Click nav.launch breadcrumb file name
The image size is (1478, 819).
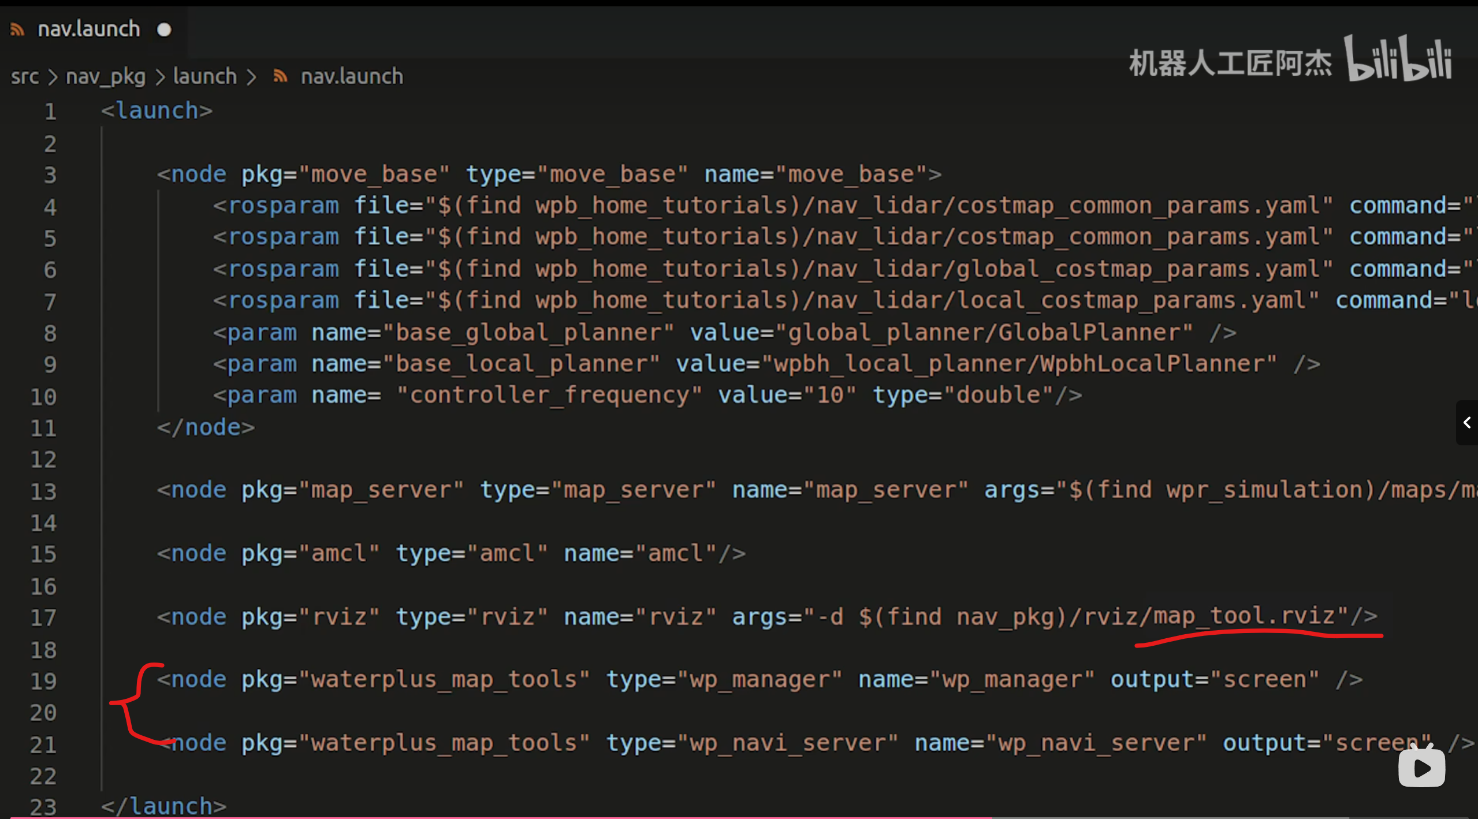(x=352, y=77)
